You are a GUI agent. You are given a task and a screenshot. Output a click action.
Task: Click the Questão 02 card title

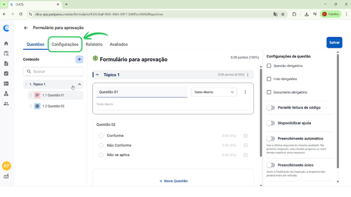tap(106, 125)
